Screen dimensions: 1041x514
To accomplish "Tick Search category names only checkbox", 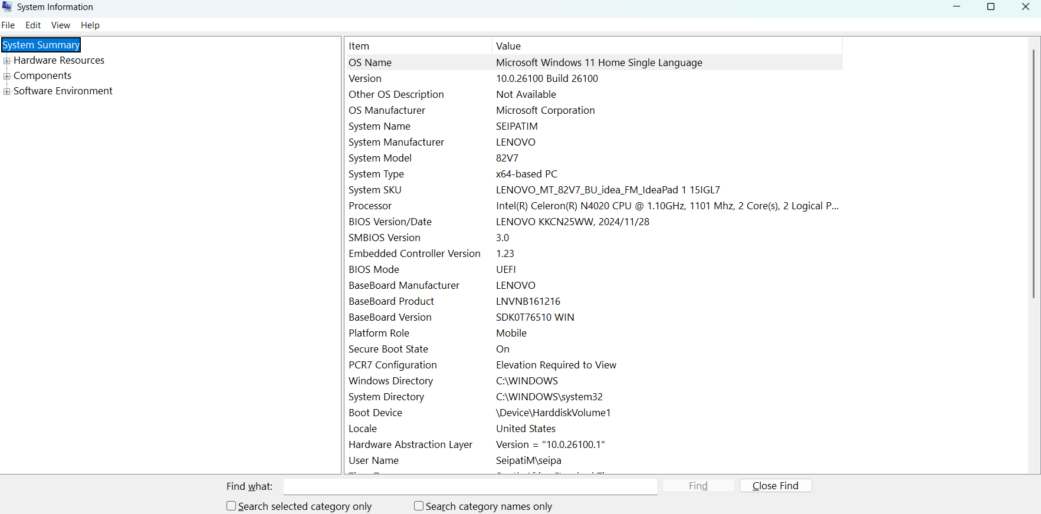I will [419, 506].
